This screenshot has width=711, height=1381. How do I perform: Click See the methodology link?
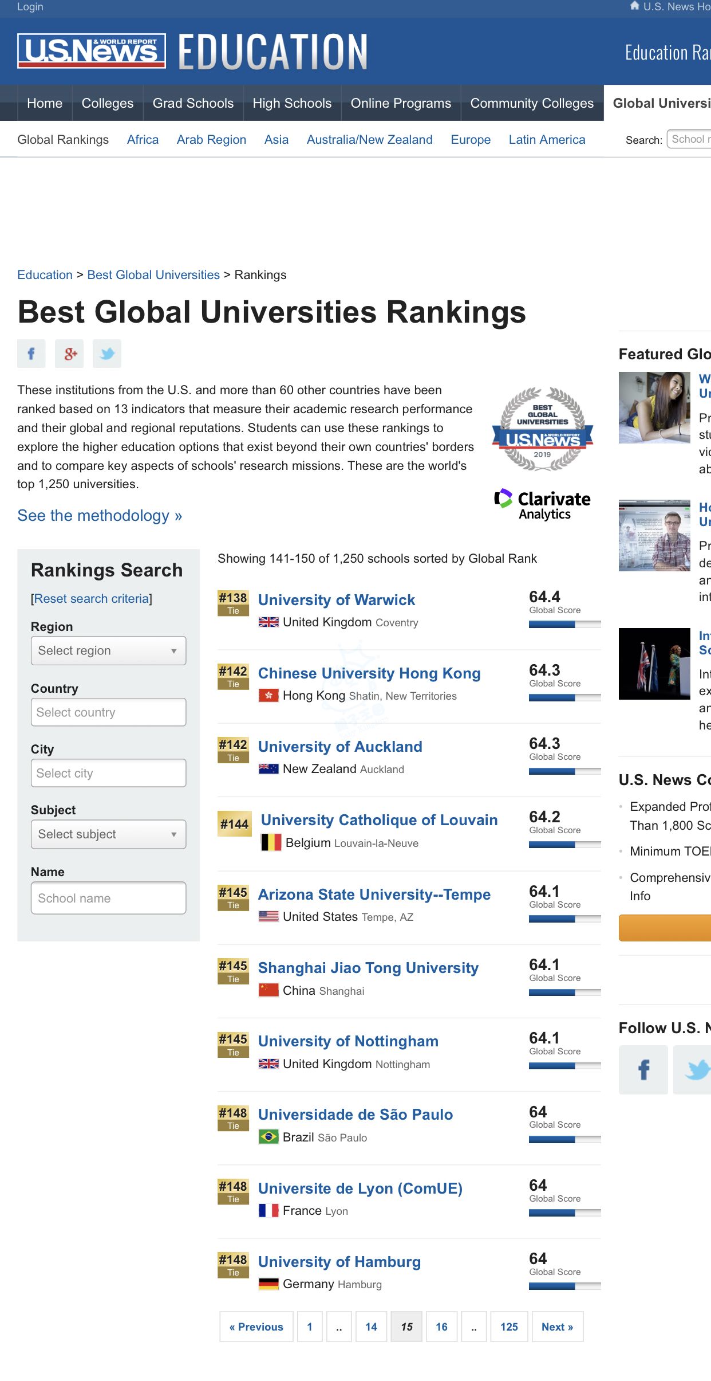click(100, 516)
